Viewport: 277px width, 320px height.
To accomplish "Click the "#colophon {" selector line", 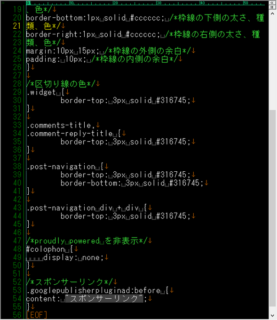I will point(49,249).
